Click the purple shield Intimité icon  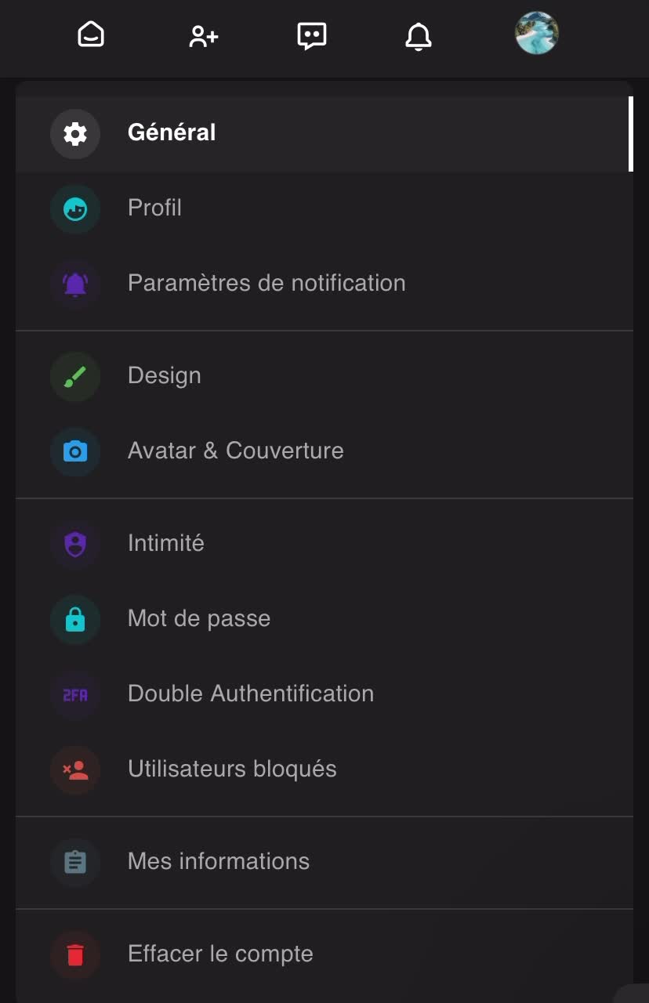(75, 545)
